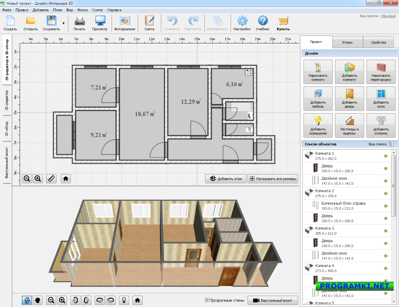Viewport: 399px width, 307px height.
Task: Activate the 360 rotate tool in 3D view
Action: click(x=27, y=300)
